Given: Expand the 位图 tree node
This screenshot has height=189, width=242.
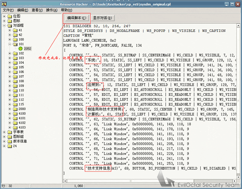Looking at the screenshot, I should (x=4, y=16).
